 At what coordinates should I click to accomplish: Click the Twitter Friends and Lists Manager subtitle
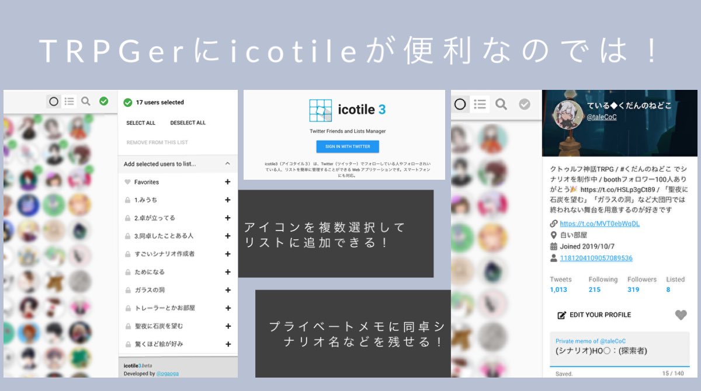pos(348,131)
